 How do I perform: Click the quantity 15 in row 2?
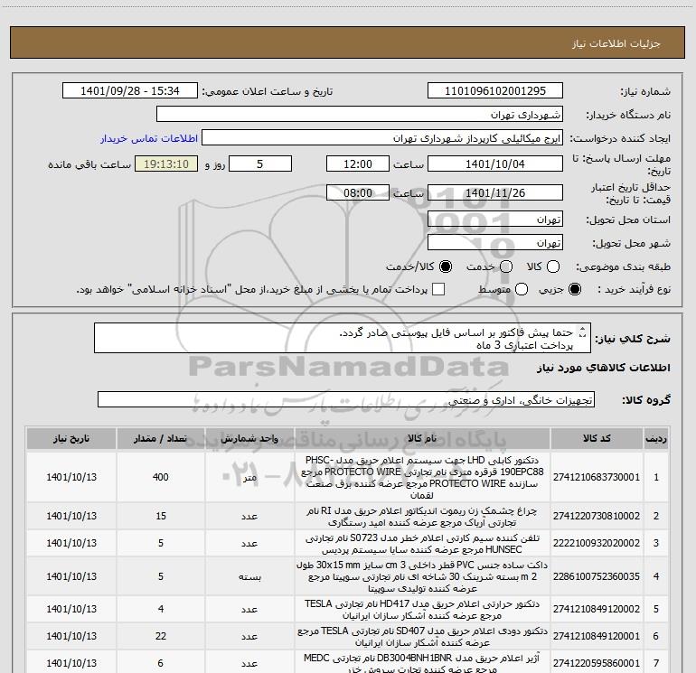pos(160,516)
